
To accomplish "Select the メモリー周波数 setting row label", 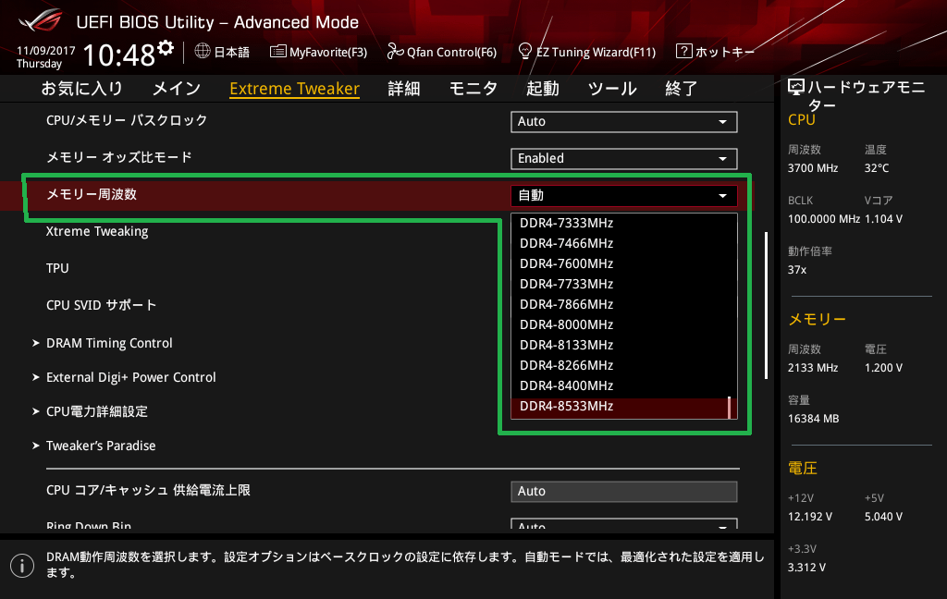I will click(x=92, y=194).
